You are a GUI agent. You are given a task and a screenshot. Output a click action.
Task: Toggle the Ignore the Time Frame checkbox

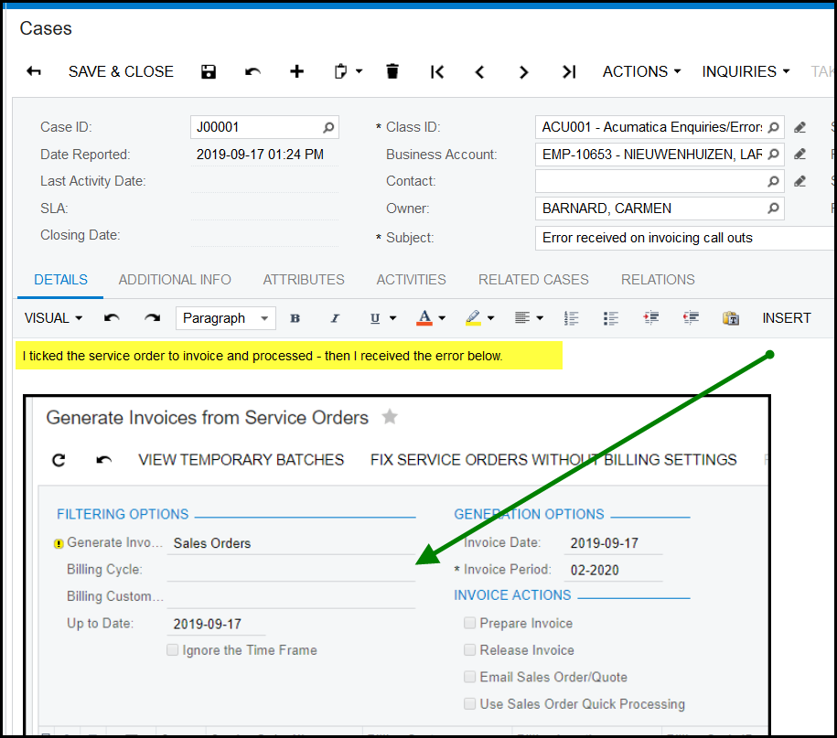[172, 650]
